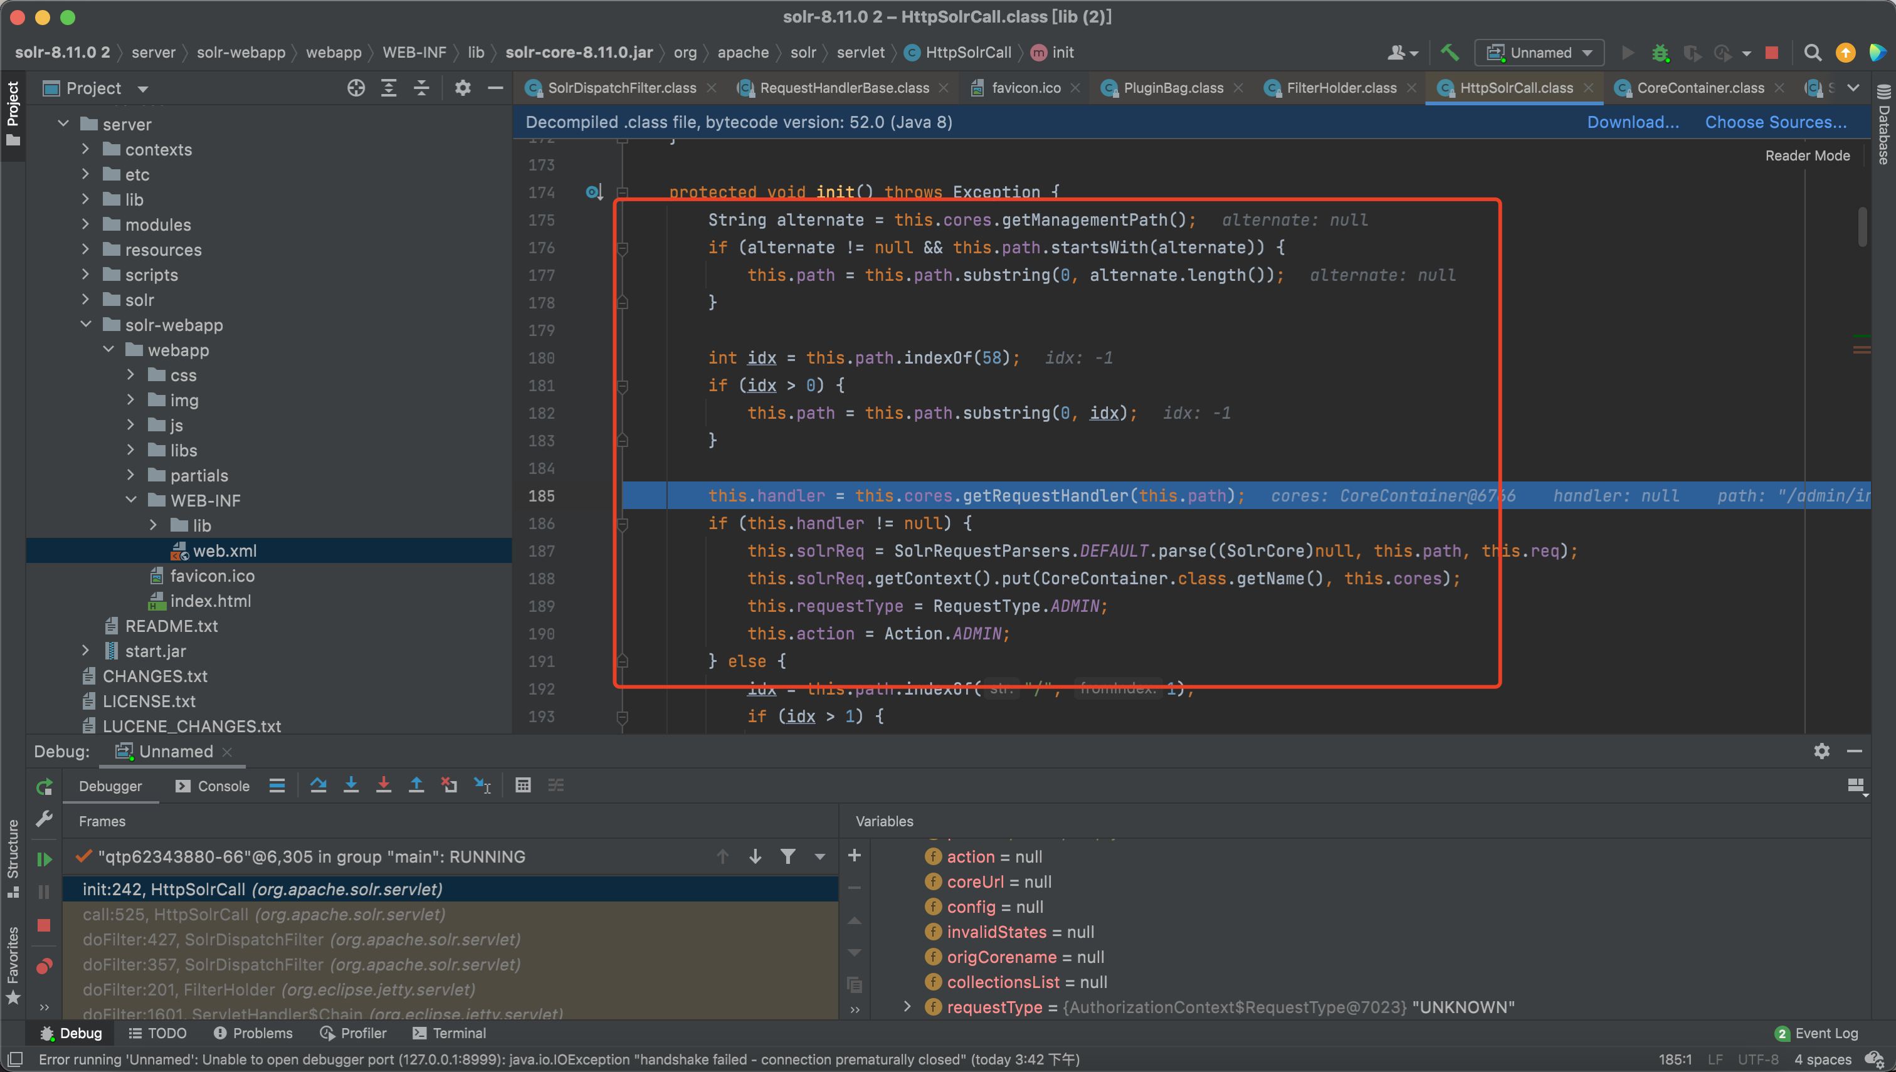Click the New Watch plus icon

[854, 856]
